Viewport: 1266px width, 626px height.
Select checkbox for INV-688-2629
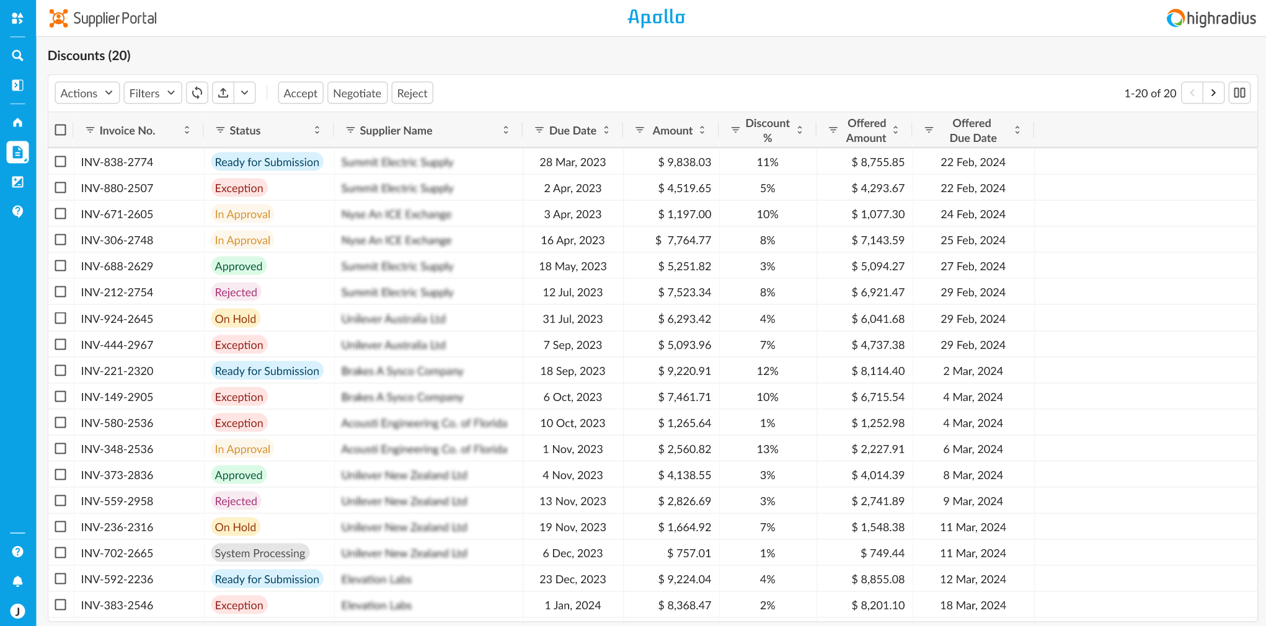(60, 266)
